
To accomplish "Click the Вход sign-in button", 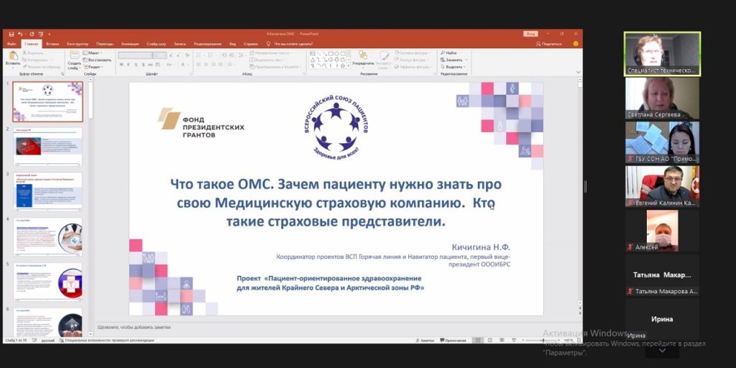I will 531,34.
